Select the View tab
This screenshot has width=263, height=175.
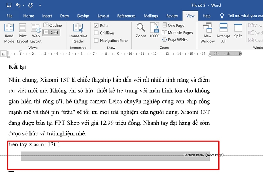click(x=190, y=16)
